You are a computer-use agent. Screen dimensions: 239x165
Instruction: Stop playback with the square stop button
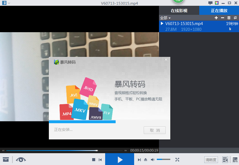click(94, 159)
